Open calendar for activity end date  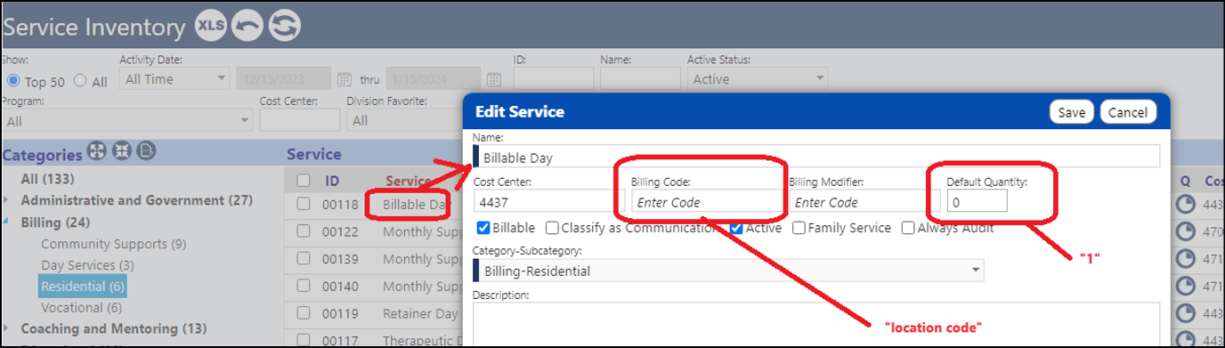pos(494,79)
